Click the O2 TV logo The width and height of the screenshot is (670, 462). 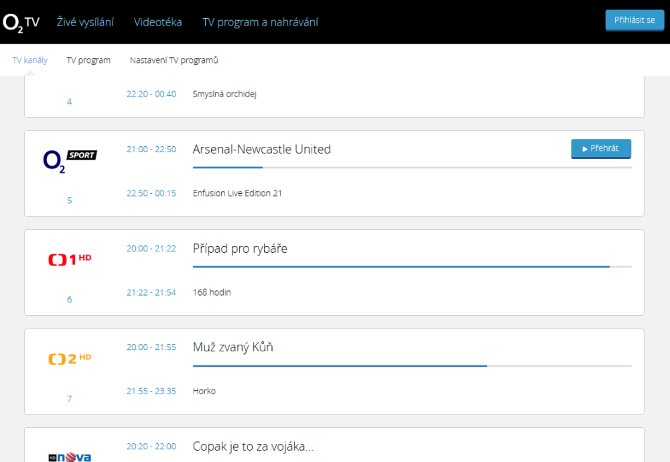point(21,22)
